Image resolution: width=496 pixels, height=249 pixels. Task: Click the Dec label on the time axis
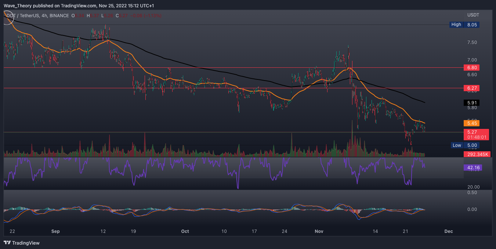(448, 231)
